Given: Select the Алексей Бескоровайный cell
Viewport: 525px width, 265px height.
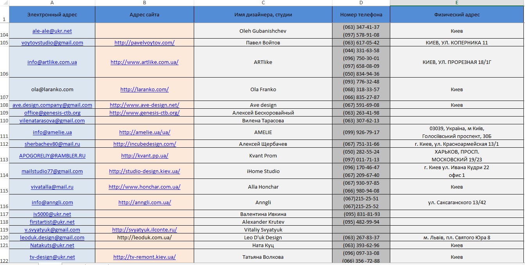Looking at the screenshot, I should 263,113.
